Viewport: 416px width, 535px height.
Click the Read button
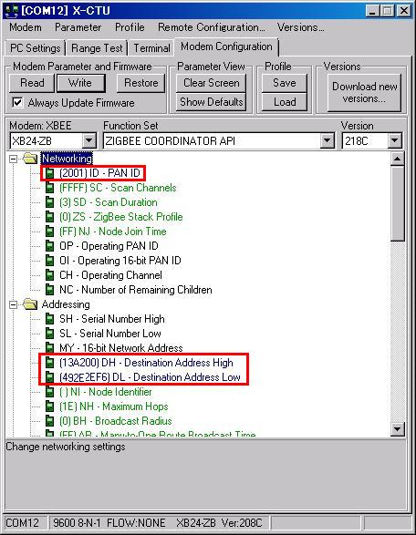(32, 83)
